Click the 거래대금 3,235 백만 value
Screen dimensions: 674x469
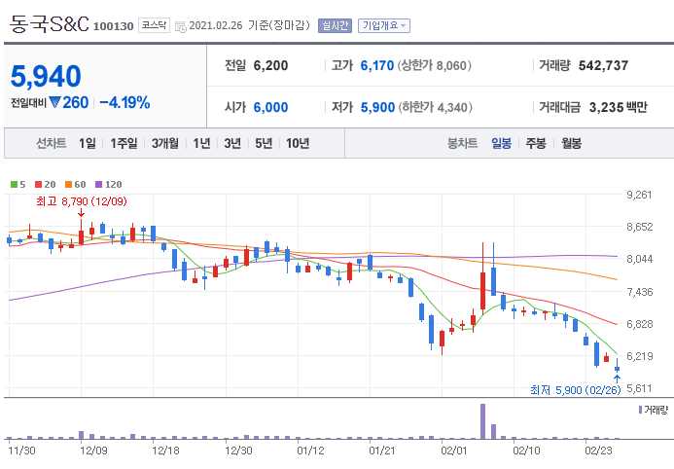618,107
